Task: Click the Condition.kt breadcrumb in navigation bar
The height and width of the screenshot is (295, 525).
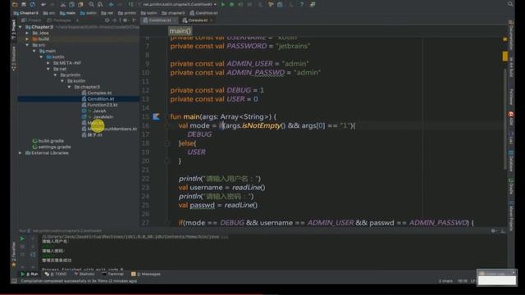Action: coord(203,13)
